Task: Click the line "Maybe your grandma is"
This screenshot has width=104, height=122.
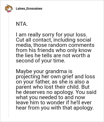Action: (44, 71)
